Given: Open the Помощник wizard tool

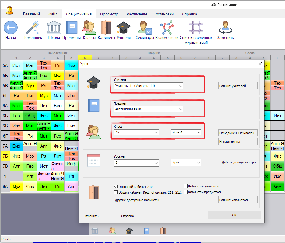Looking at the screenshot, I should (x=32, y=28).
